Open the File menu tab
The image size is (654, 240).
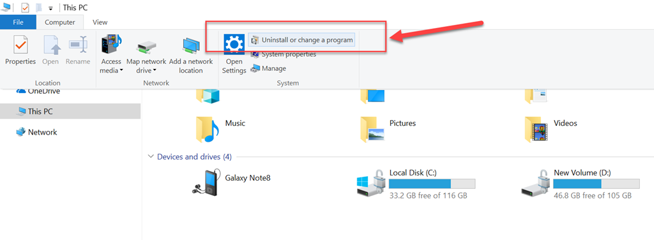coord(18,22)
